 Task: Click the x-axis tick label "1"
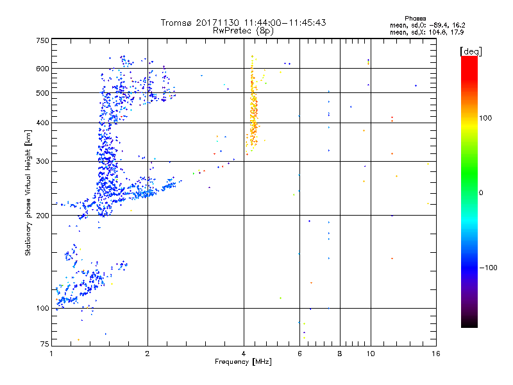click(51, 354)
